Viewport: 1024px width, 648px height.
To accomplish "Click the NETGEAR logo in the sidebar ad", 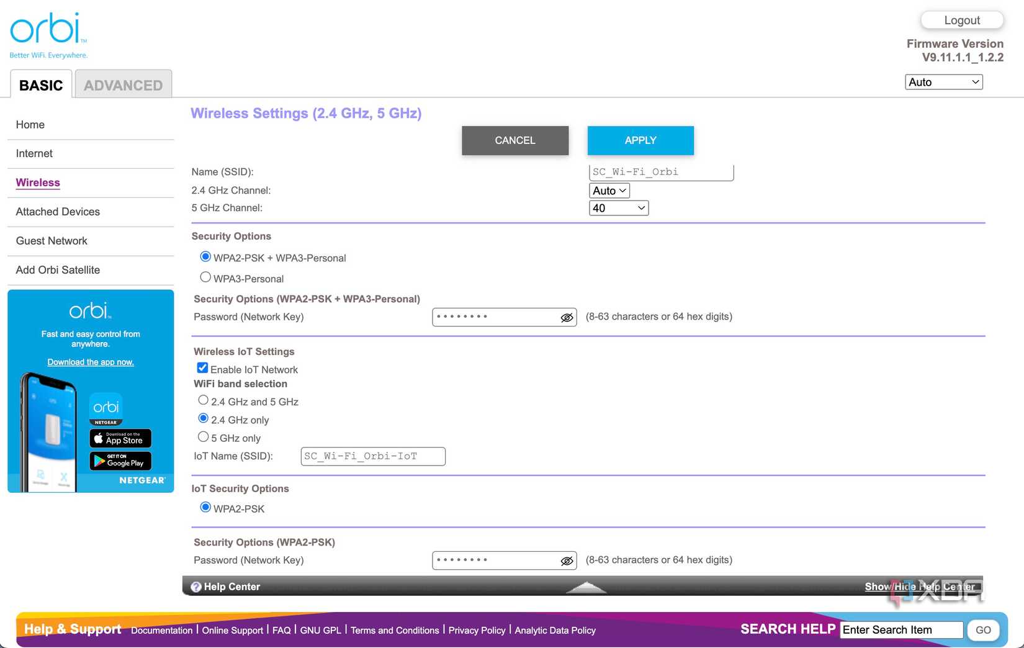I will pos(143,480).
